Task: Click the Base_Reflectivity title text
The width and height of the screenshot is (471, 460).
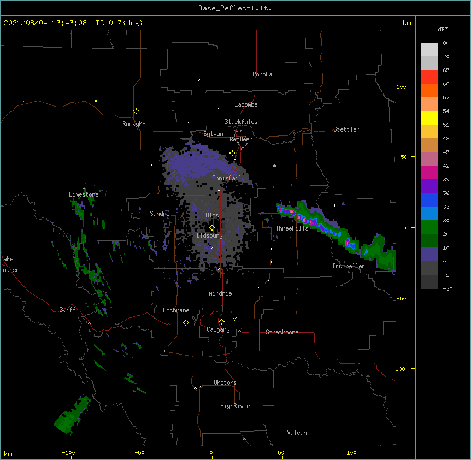Action: (236, 8)
